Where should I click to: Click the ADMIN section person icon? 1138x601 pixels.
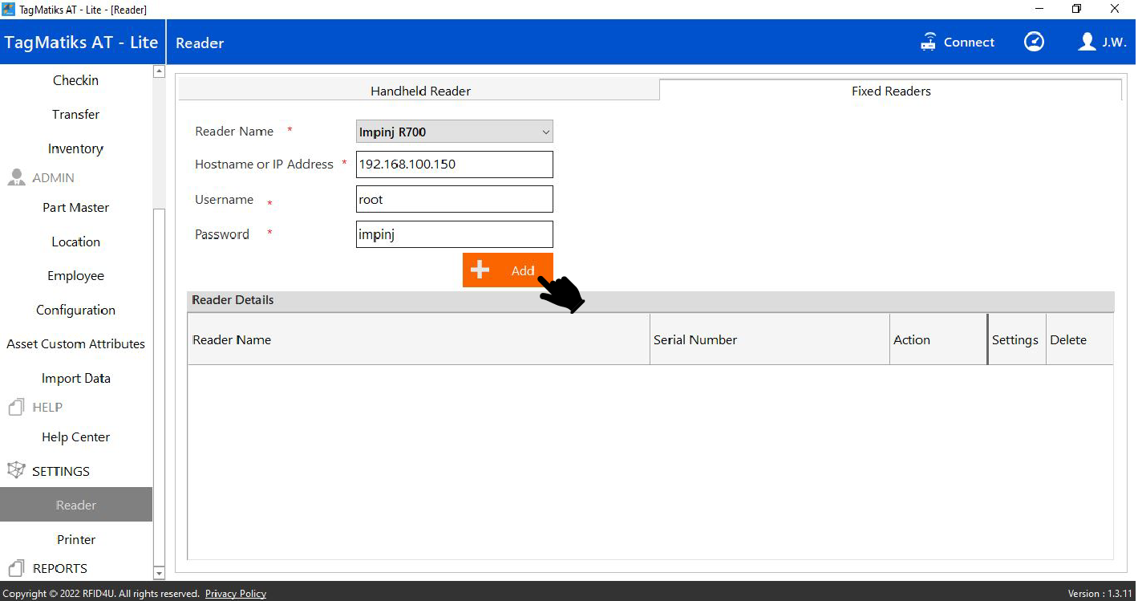pos(16,178)
